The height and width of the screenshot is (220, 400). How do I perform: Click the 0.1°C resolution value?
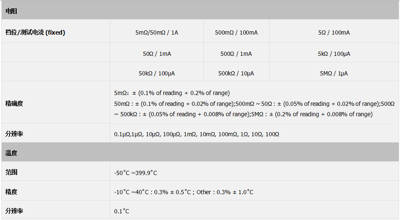coord(122,211)
